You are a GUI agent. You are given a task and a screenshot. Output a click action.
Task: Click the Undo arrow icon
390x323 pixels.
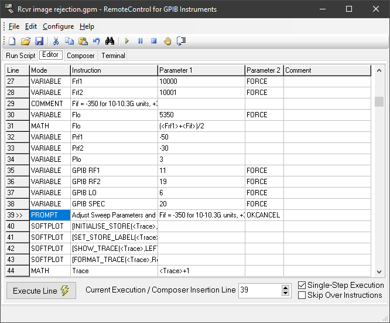pos(96,41)
